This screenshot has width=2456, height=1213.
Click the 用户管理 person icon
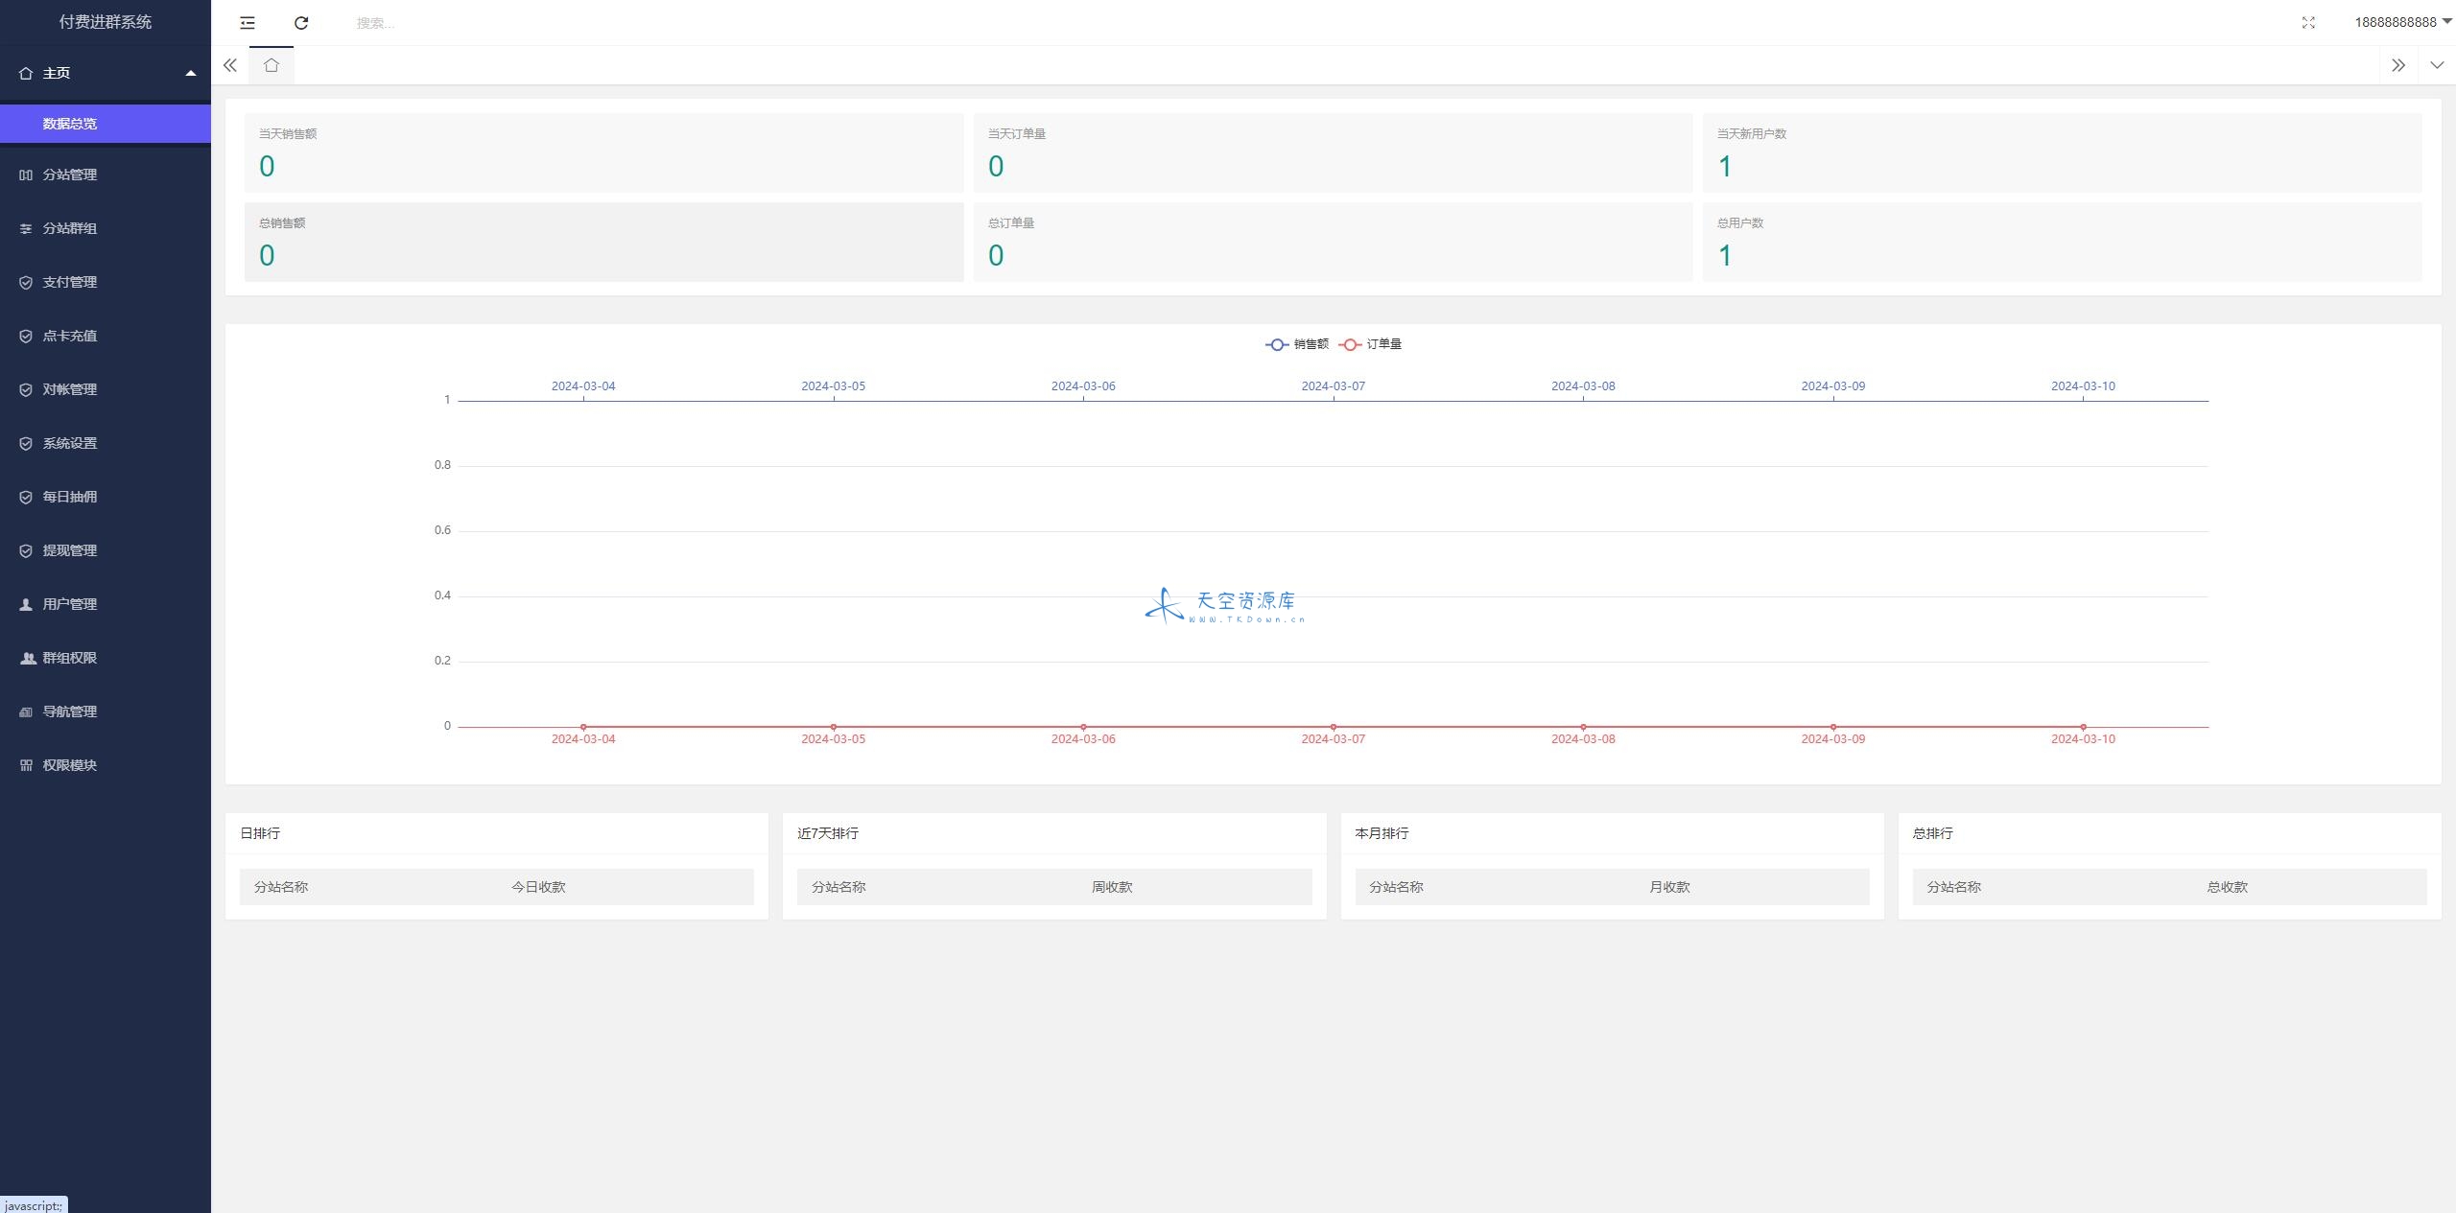pos(26,604)
